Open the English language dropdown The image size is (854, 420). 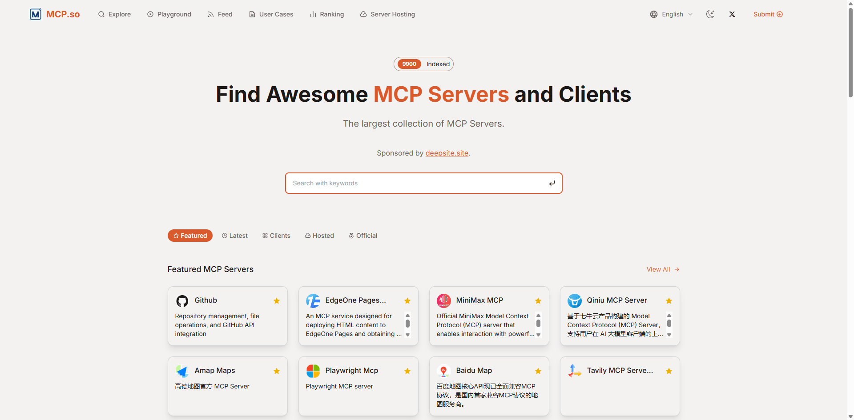click(673, 14)
